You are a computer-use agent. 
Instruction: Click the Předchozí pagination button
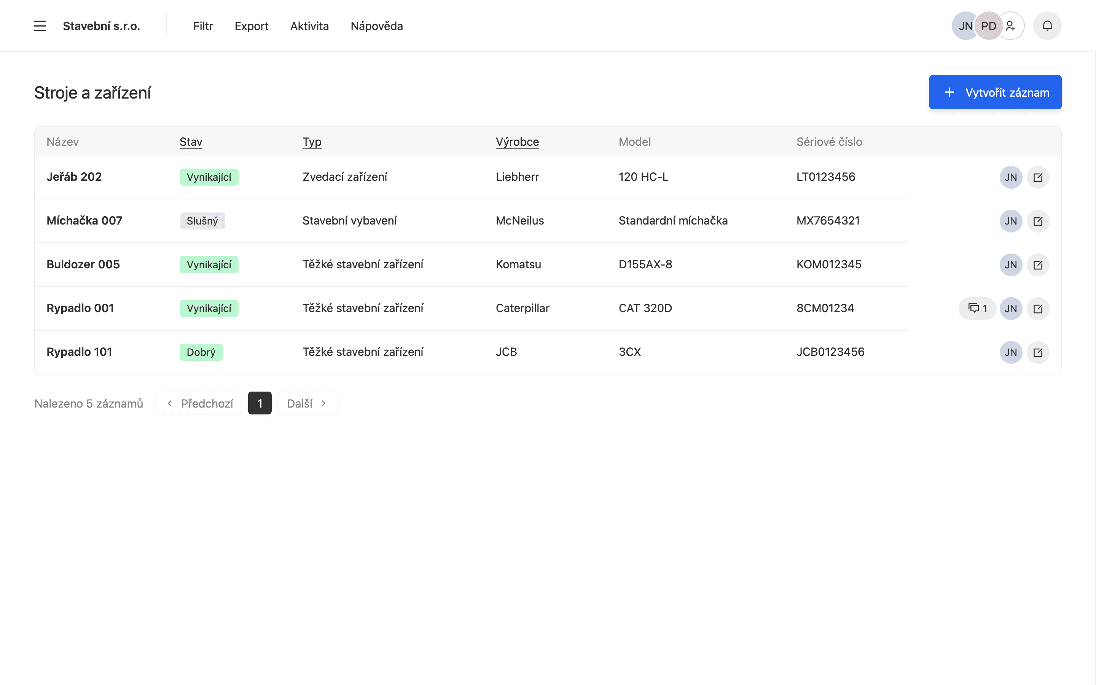tap(198, 403)
